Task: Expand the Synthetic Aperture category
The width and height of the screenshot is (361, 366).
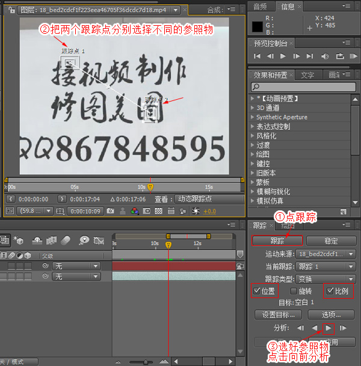Action: pyautogui.click(x=252, y=117)
